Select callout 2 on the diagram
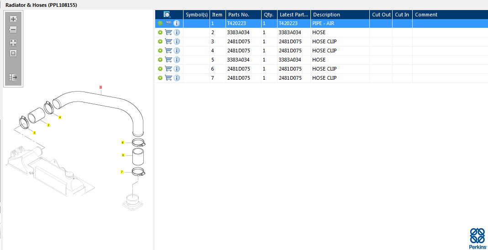 pos(48,125)
